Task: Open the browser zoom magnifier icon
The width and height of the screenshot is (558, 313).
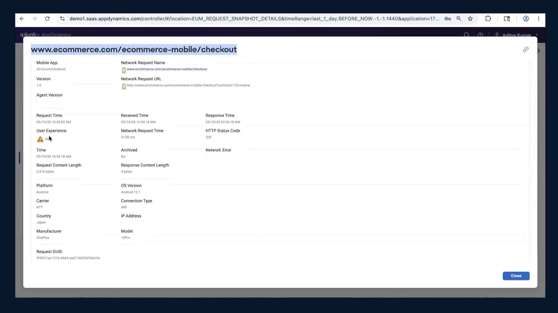Action: (459, 19)
